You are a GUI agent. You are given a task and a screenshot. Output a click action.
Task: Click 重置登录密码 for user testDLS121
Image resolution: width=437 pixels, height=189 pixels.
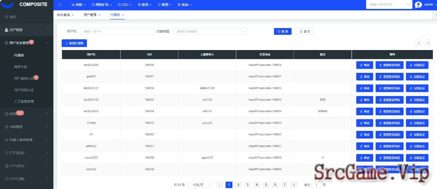389,88
